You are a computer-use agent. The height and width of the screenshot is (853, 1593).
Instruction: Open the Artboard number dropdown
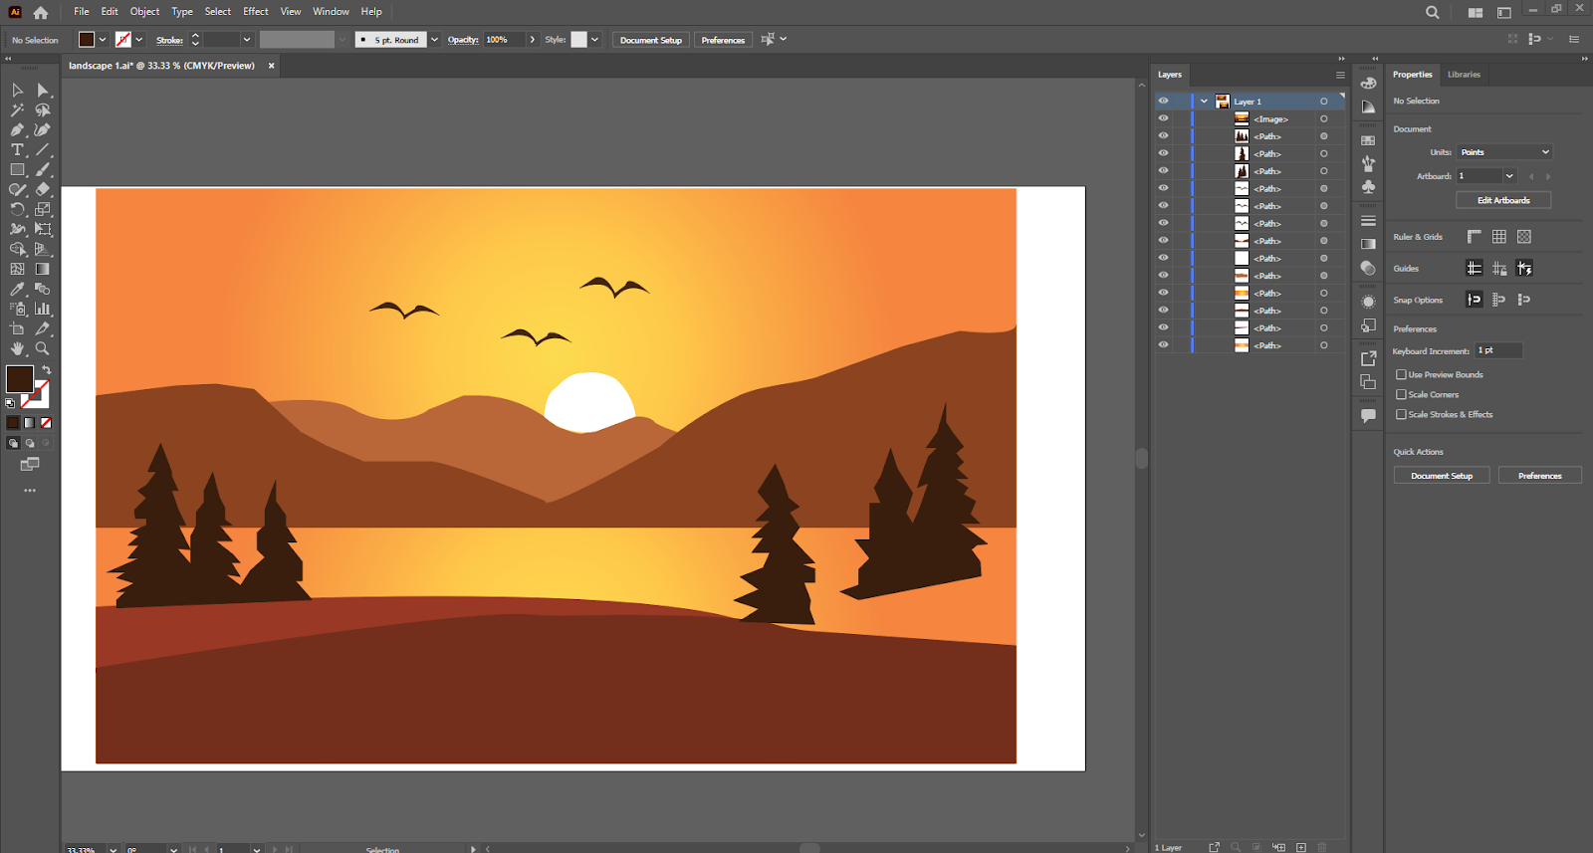[x=1509, y=176]
